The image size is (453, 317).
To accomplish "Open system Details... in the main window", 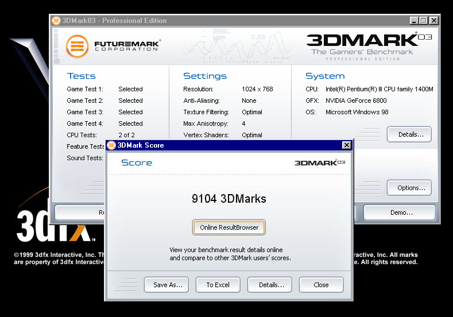I will 409,134.
